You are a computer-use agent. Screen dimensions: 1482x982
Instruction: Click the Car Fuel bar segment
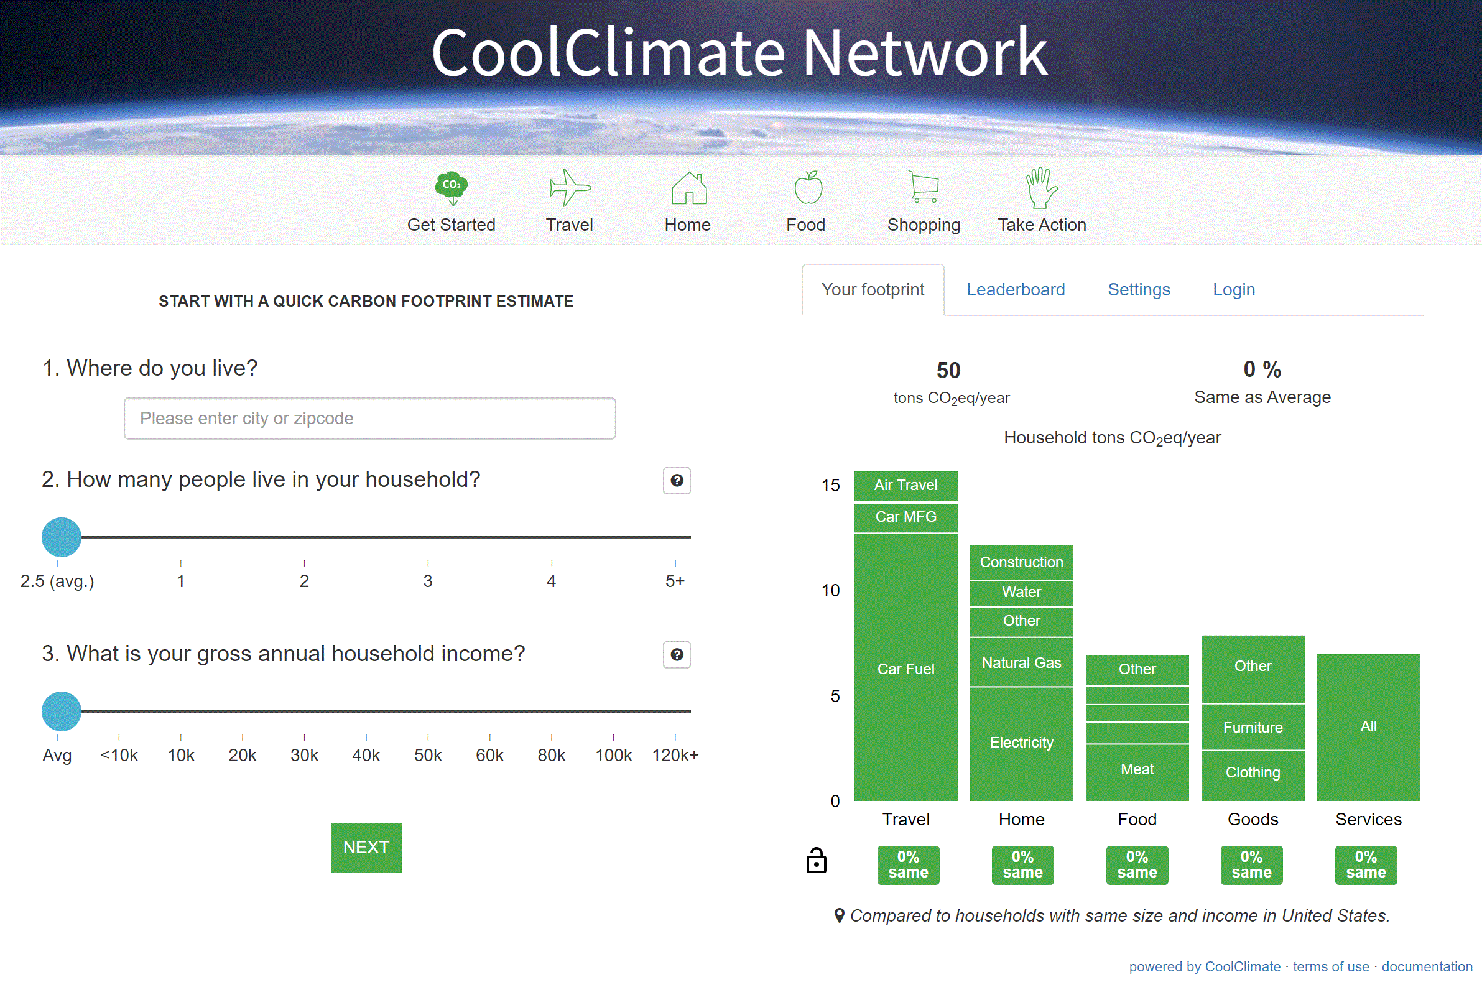pyautogui.click(x=906, y=667)
